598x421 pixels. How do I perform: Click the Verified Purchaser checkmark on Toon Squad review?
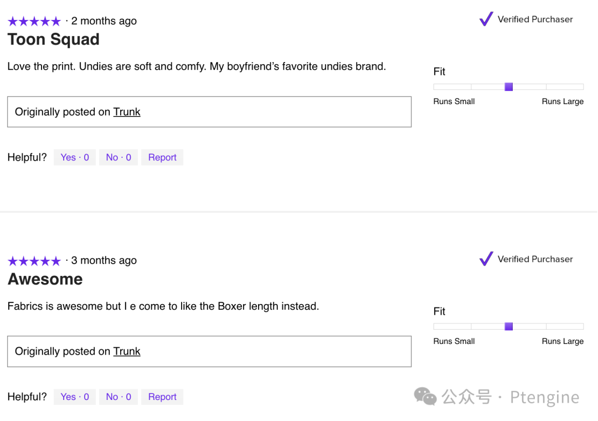[486, 19]
